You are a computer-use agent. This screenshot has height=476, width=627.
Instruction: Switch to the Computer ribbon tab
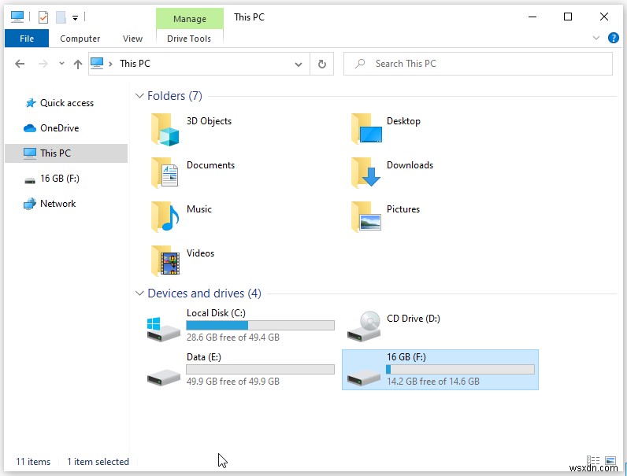tap(80, 39)
